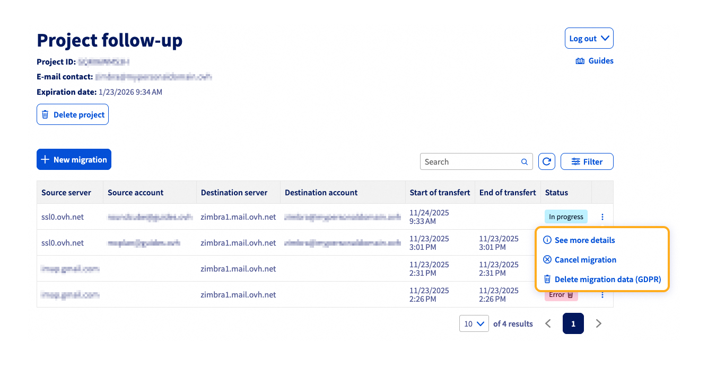Click the magnifier icon in the search field
The image size is (725, 379).
524,162
